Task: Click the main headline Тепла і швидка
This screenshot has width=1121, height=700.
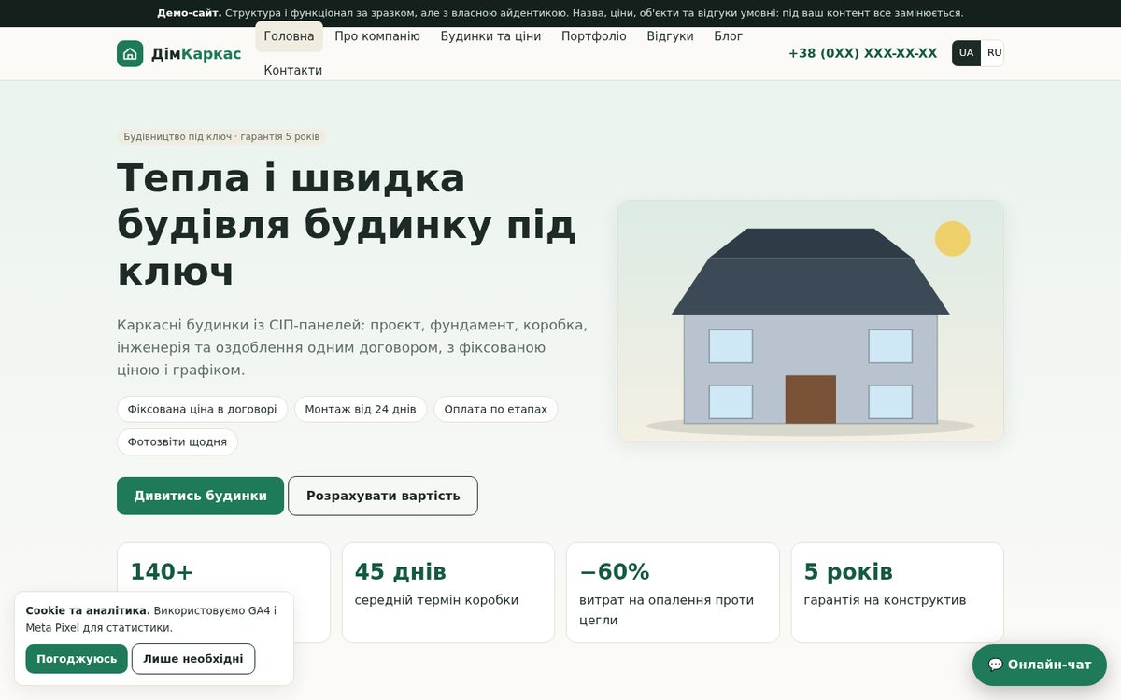Action: click(x=346, y=224)
